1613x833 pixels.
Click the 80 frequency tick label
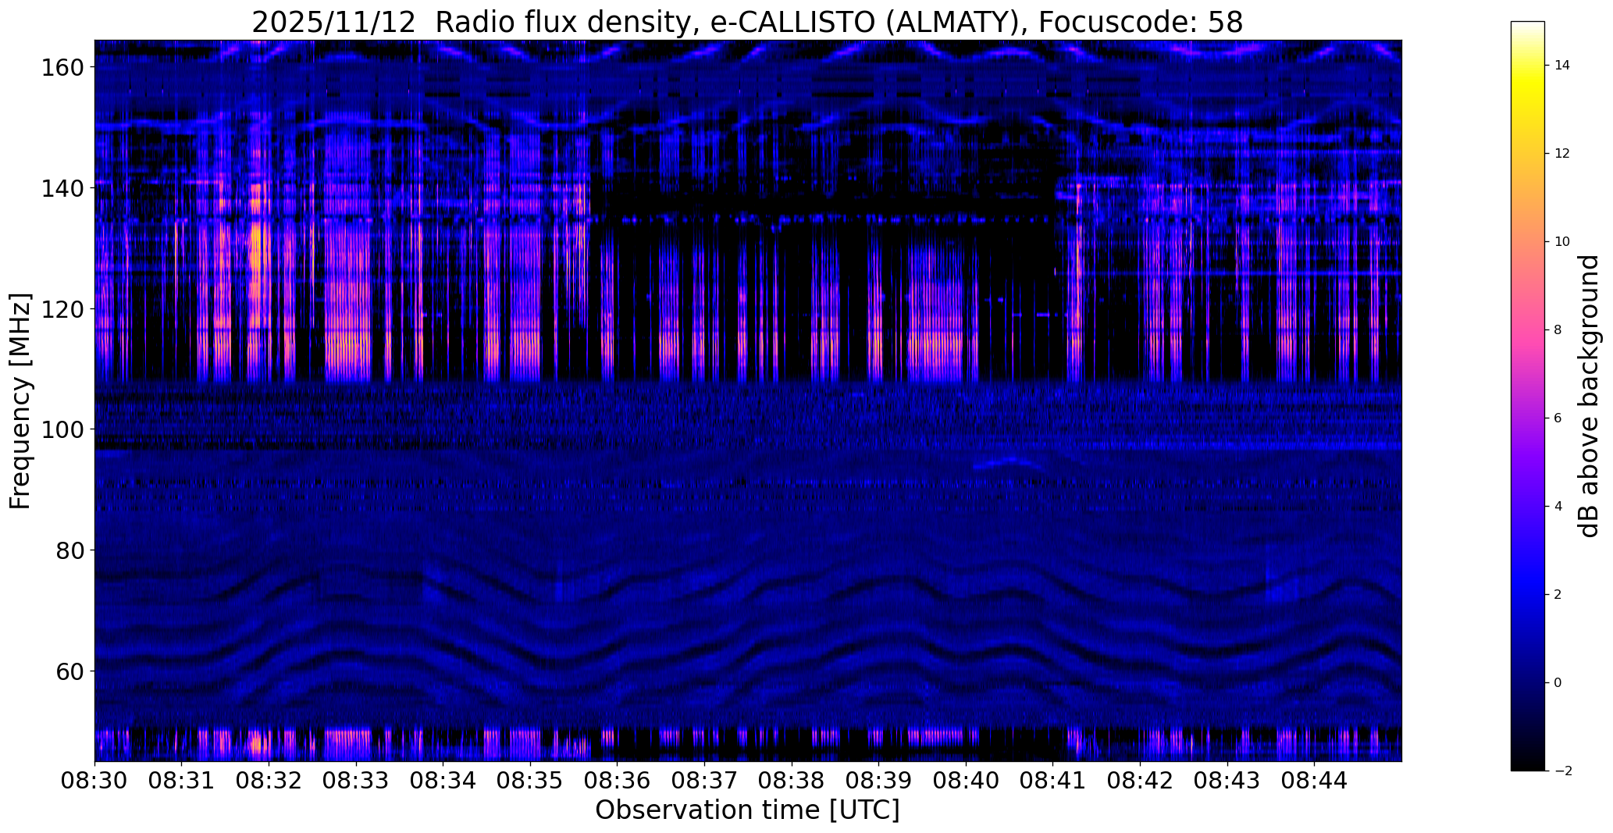[x=69, y=550]
